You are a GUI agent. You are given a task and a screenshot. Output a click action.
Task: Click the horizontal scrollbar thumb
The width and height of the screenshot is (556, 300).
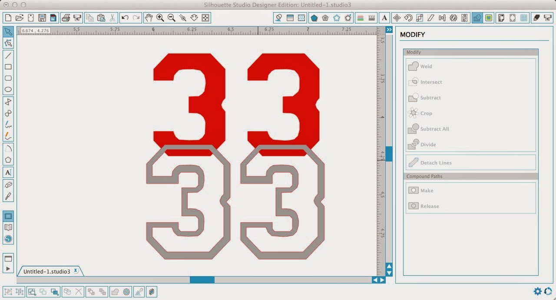coord(202,280)
